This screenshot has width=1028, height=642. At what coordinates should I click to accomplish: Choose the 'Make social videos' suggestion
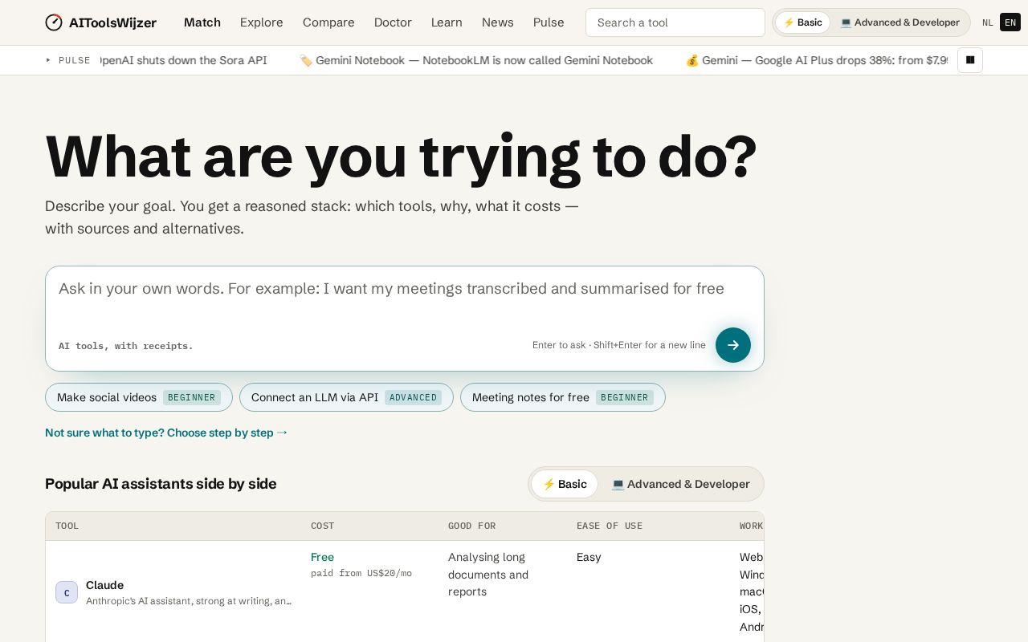(139, 397)
